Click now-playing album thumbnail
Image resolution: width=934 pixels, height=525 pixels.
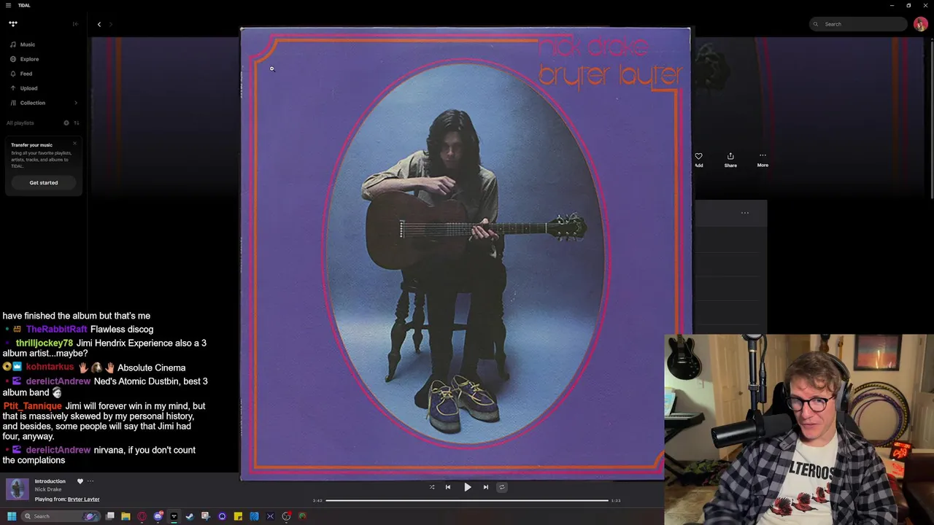click(x=17, y=489)
